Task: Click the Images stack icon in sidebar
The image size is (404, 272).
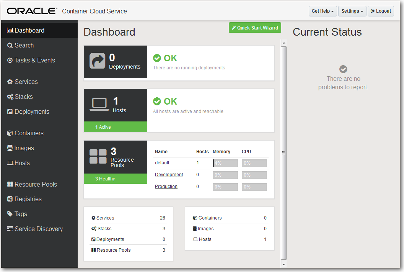Action: point(10,148)
